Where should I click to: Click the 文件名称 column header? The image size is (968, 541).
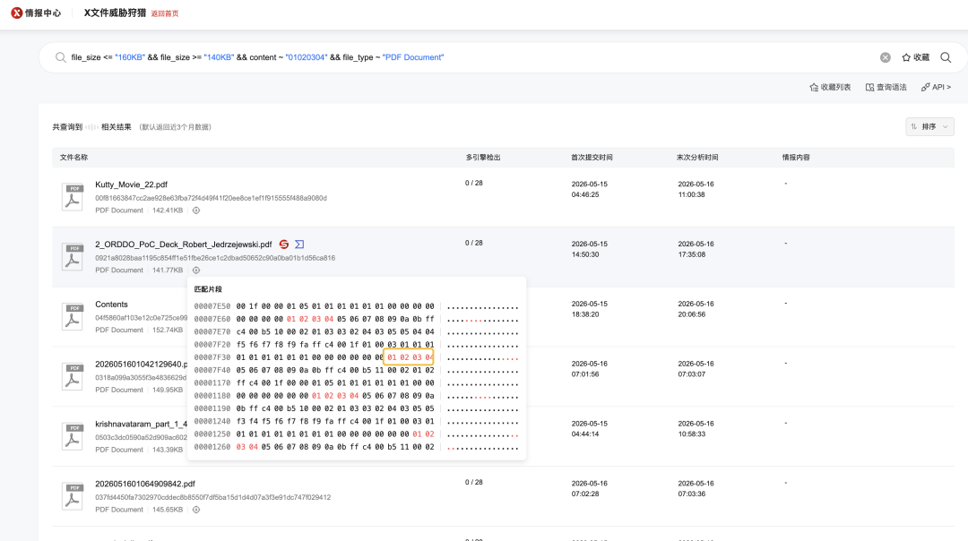(73, 158)
